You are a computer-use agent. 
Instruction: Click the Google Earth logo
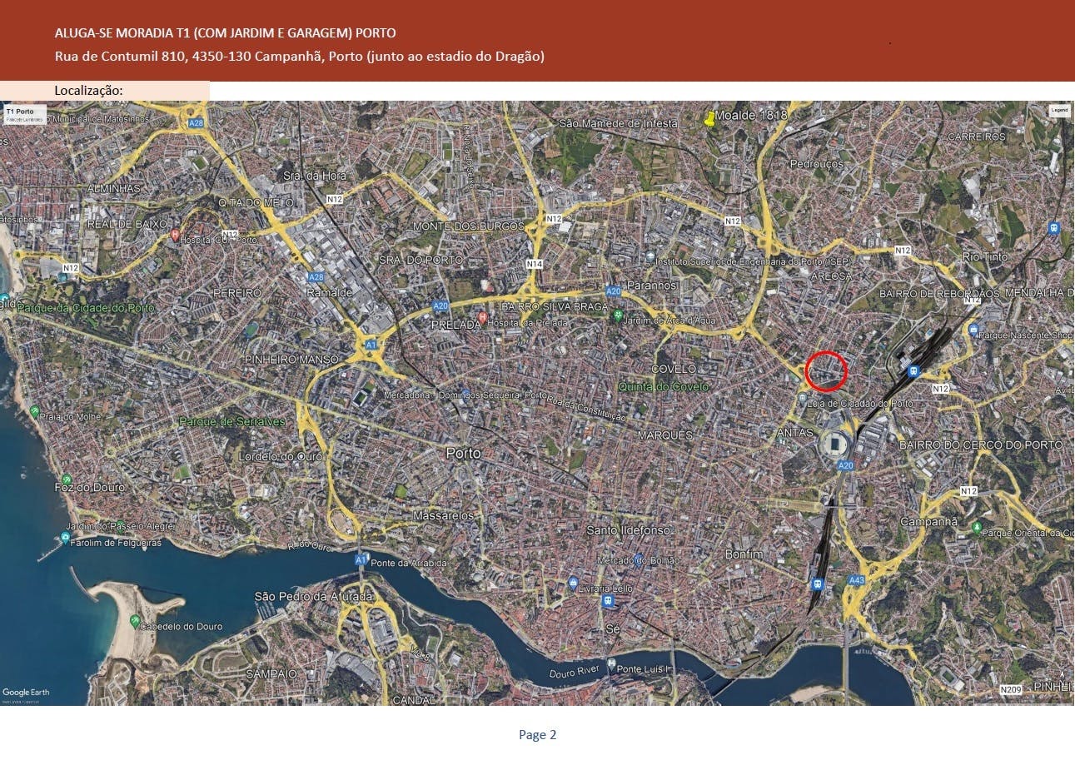(x=26, y=693)
